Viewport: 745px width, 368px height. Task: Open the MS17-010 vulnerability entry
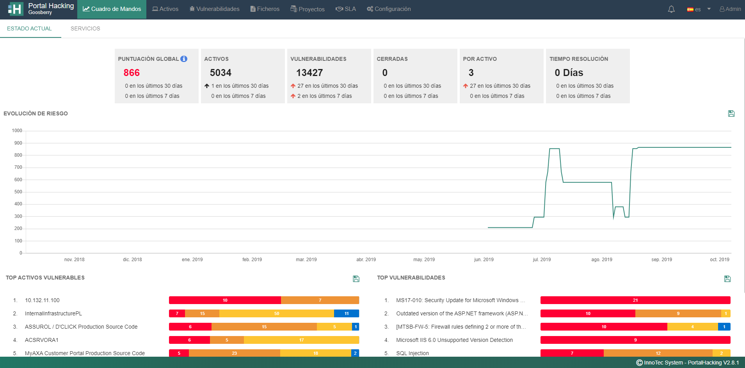point(461,300)
